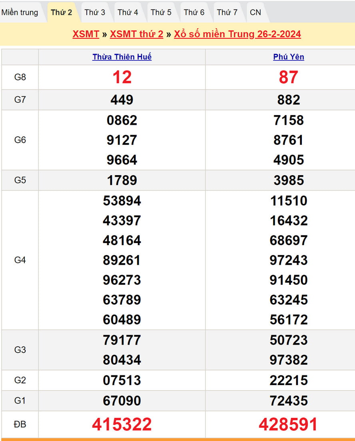
Task: Open the Thứ 7 tab
Action: tap(227, 12)
